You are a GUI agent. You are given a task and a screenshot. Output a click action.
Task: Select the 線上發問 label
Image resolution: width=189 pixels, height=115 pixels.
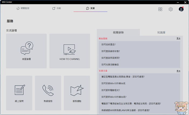[19, 101]
